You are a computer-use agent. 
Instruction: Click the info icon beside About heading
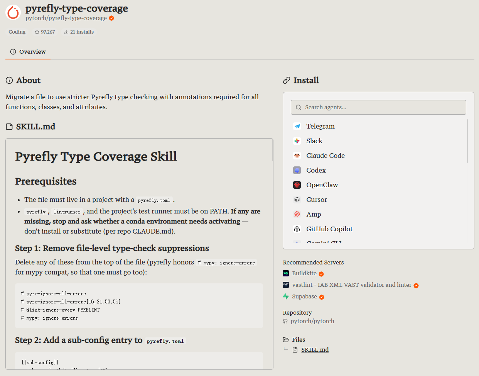(9, 80)
